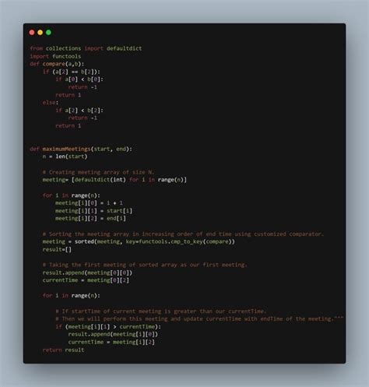Click the yellow minimize dot
369x387 pixels.
[x=40, y=33]
